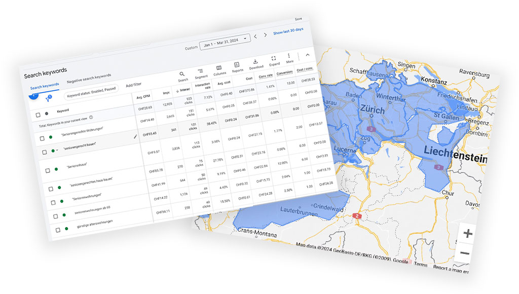519x294 pixels.
Task: Click the 12.00% conversion rate cell
Action: 282,163
